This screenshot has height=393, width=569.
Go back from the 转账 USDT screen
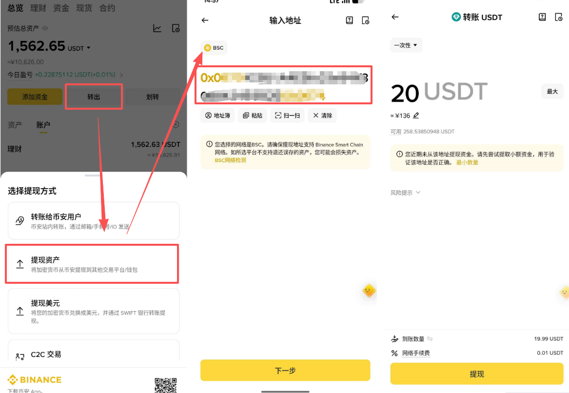coord(395,17)
